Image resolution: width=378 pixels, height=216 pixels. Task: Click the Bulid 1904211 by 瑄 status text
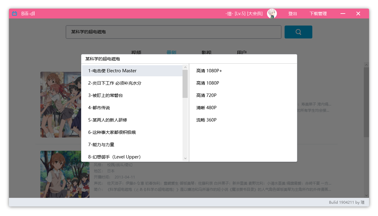347,202
